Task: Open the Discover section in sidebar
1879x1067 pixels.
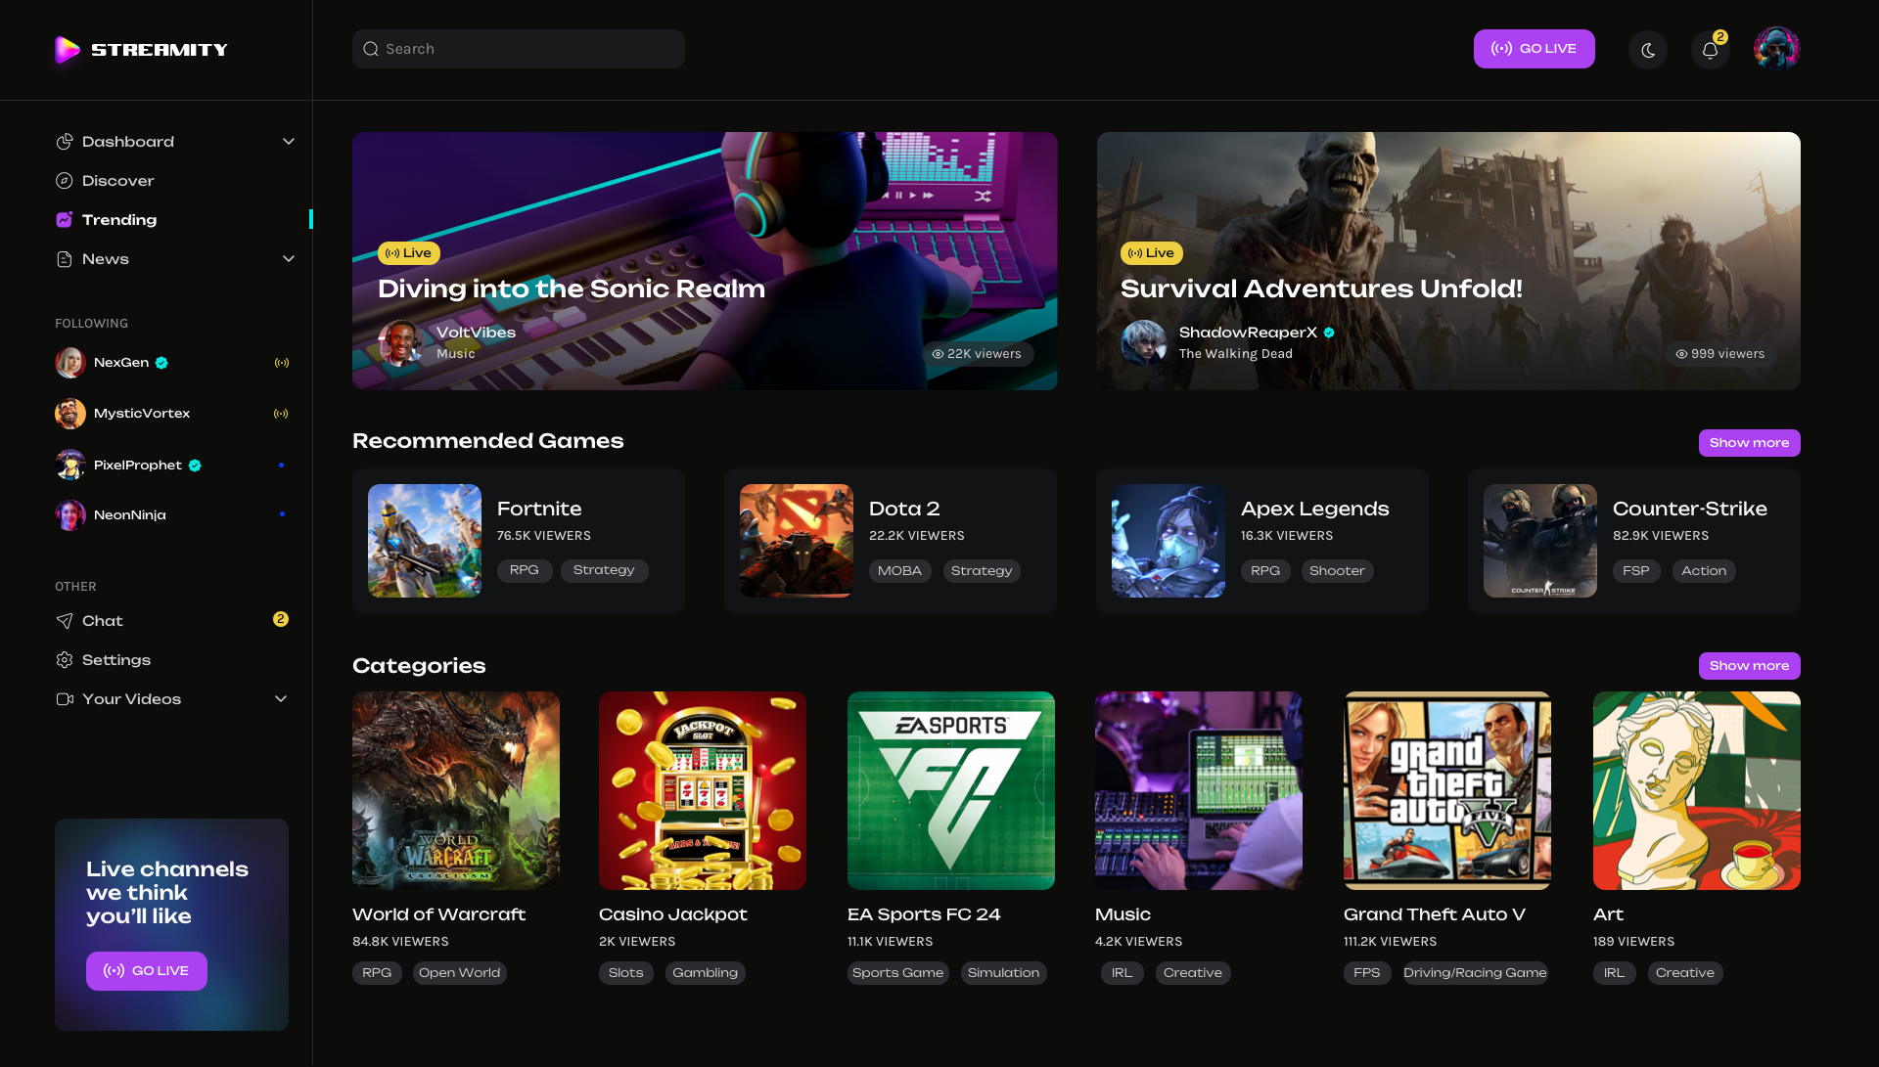Action: (x=117, y=180)
